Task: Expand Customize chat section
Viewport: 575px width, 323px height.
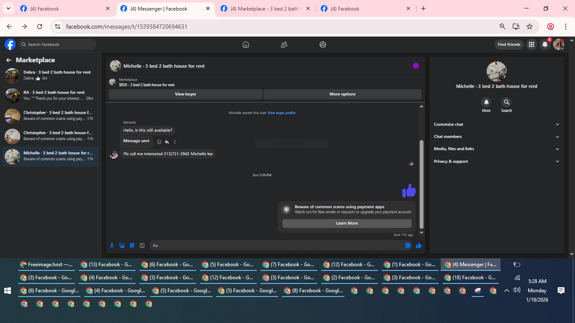Action: click(x=497, y=124)
